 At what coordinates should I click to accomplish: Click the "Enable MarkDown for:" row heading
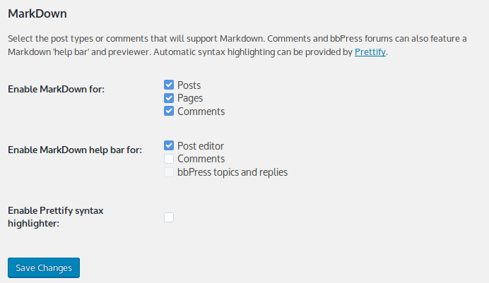pos(56,89)
